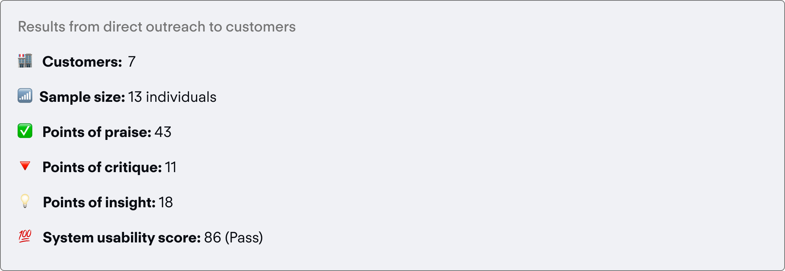Click the office building emoji icon
785x271 pixels.
tap(25, 61)
